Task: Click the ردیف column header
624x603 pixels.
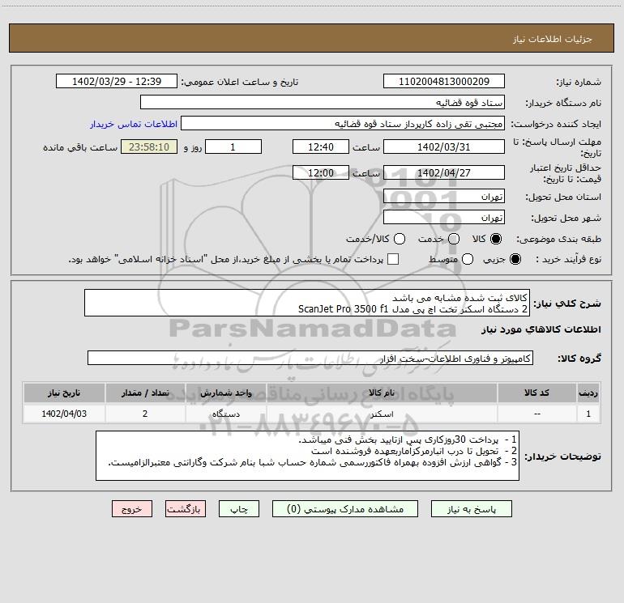Action: [588, 393]
